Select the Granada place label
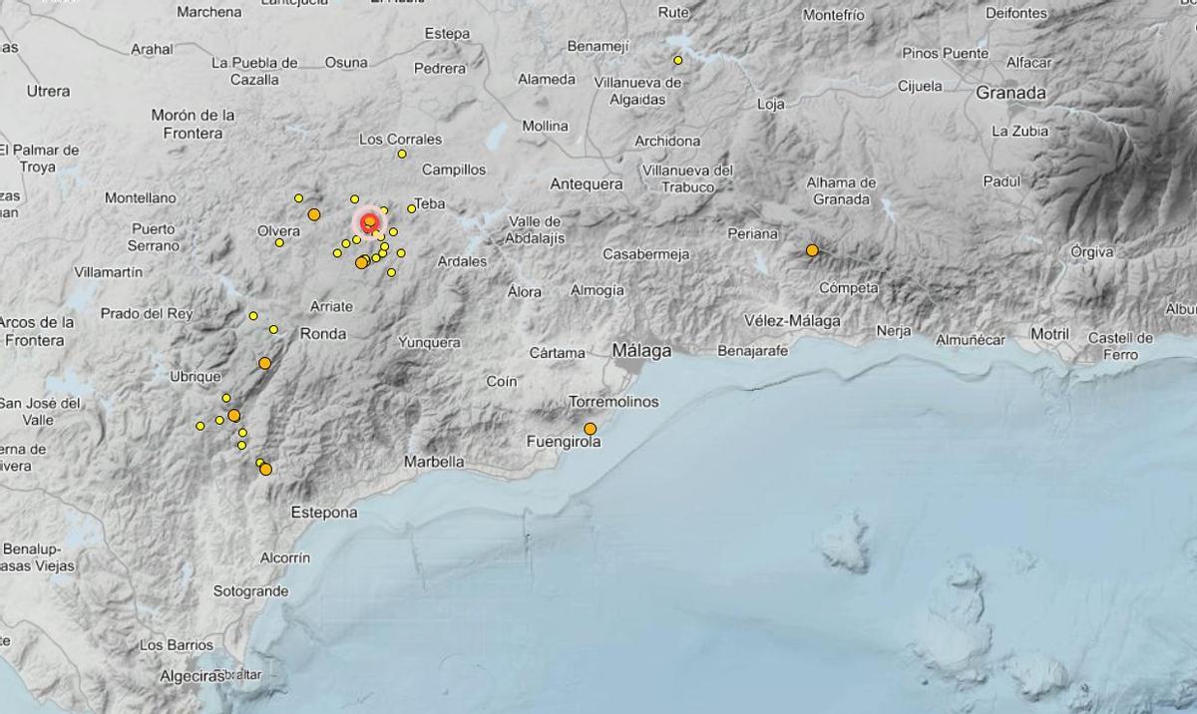 coord(1010,93)
